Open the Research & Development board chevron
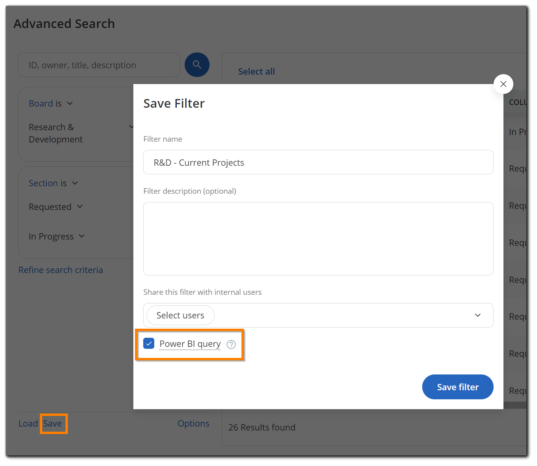The image size is (537, 466). pyautogui.click(x=131, y=127)
